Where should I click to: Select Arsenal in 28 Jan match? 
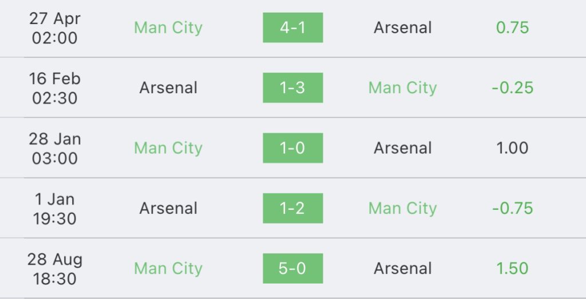pos(403,148)
